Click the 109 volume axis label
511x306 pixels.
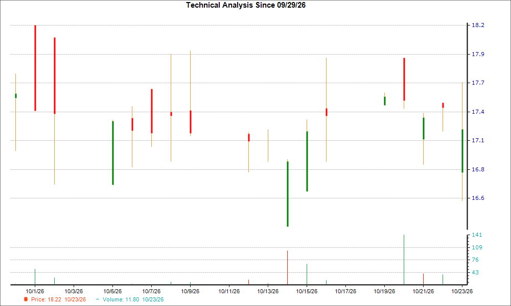tap(477, 247)
